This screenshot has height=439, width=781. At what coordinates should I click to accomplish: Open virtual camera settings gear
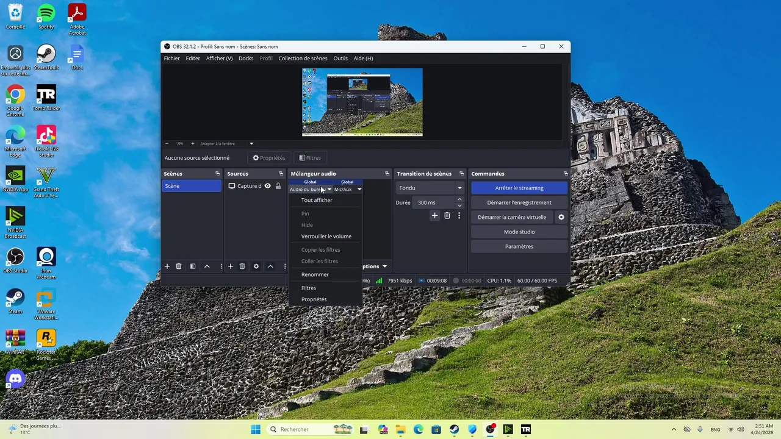(x=561, y=217)
